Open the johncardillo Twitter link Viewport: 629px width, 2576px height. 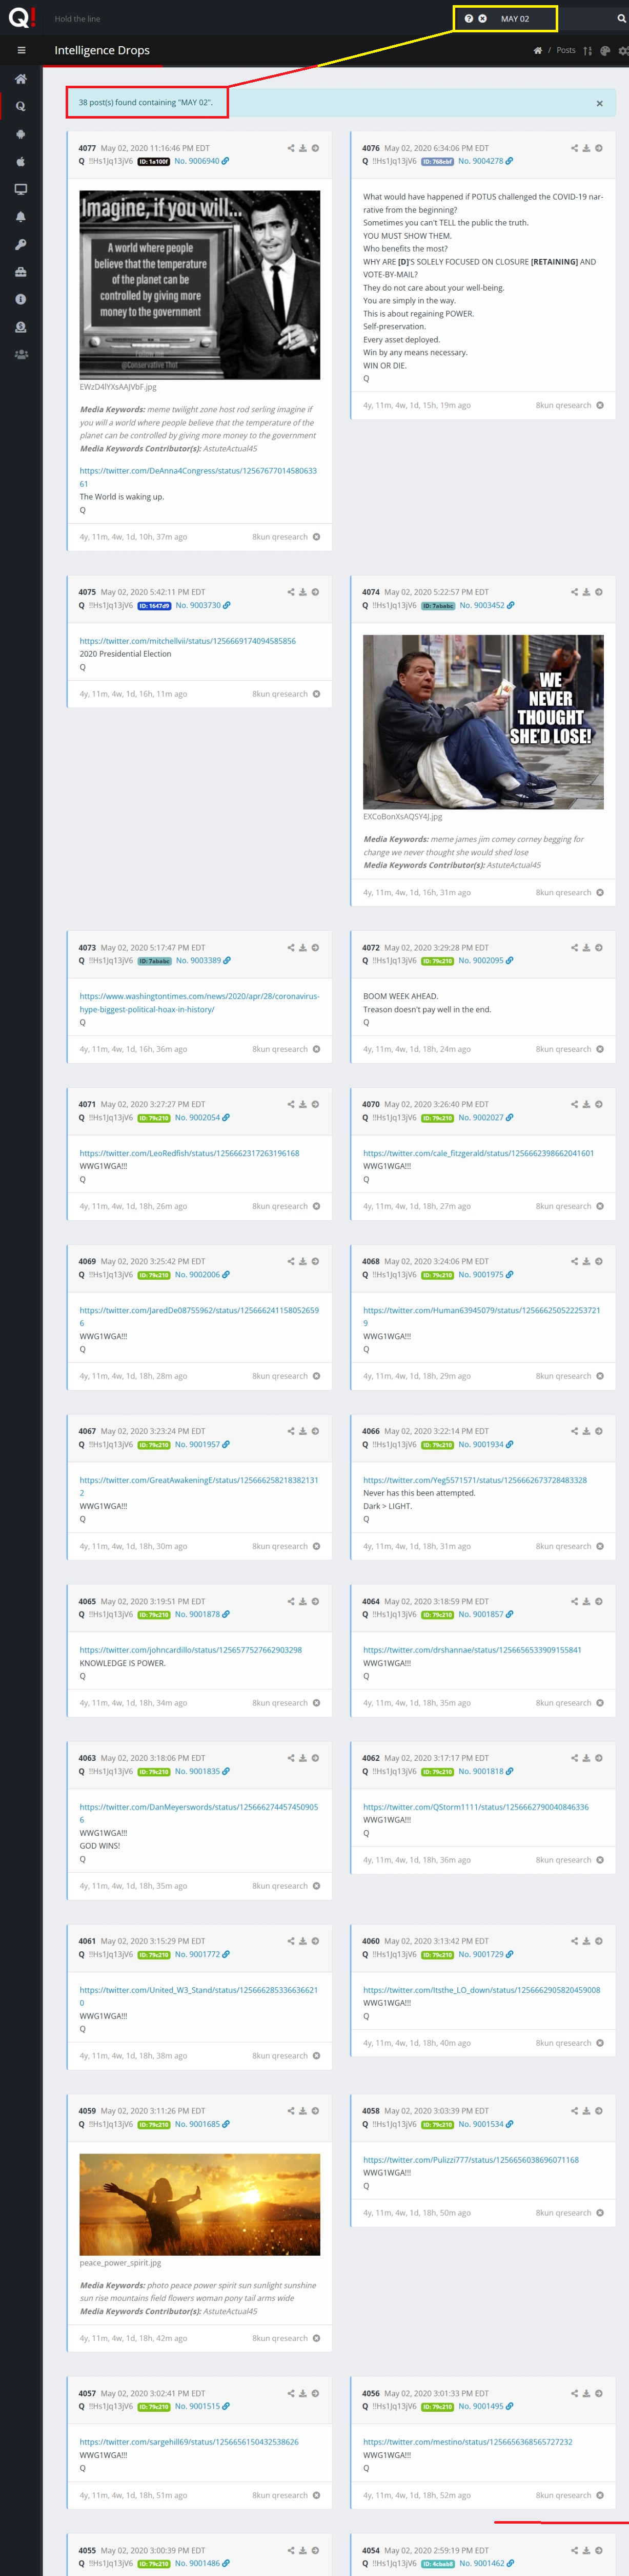pyautogui.click(x=191, y=1650)
